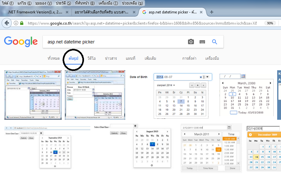Image resolution: width=281 pixels, height=175 pixels.
Task: Open the ที่คั่นหน้า (B) bookmarks menu
Action: click(85, 3)
